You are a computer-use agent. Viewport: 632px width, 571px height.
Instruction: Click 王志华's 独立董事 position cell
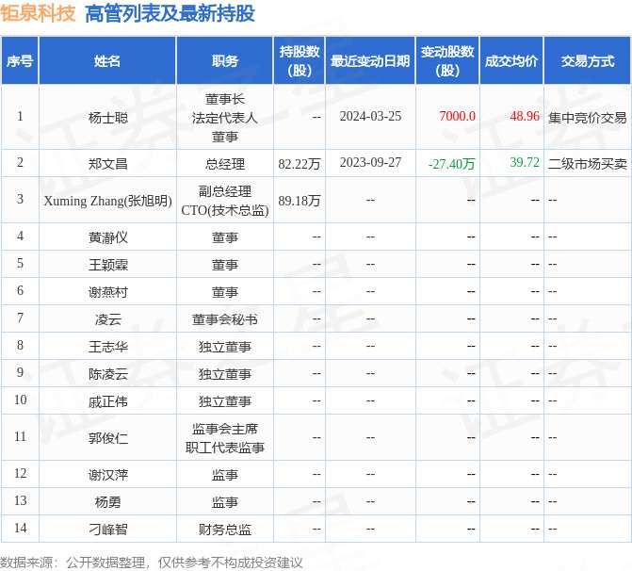pyautogui.click(x=224, y=347)
